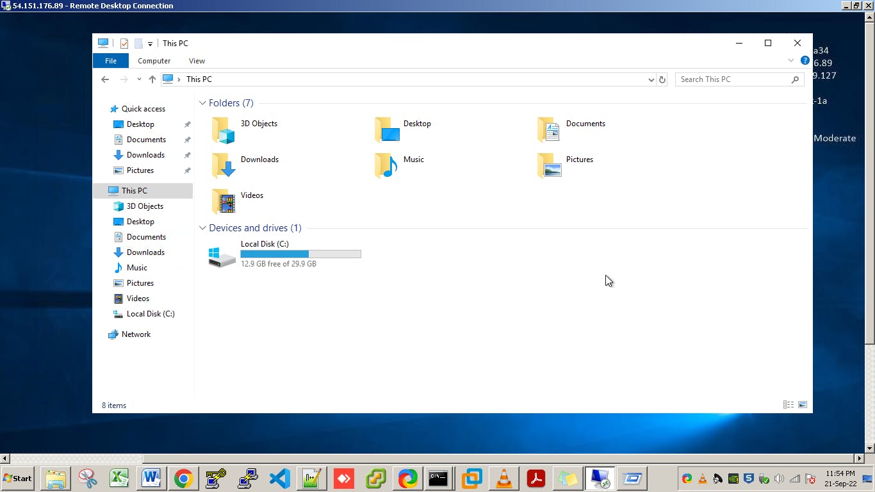
Task: Click the breadcrumb chevron before This PC
Action: [179, 79]
